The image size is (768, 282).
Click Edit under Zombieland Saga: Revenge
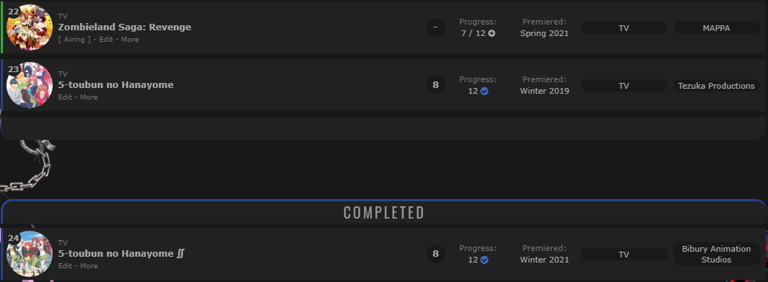pyautogui.click(x=106, y=40)
